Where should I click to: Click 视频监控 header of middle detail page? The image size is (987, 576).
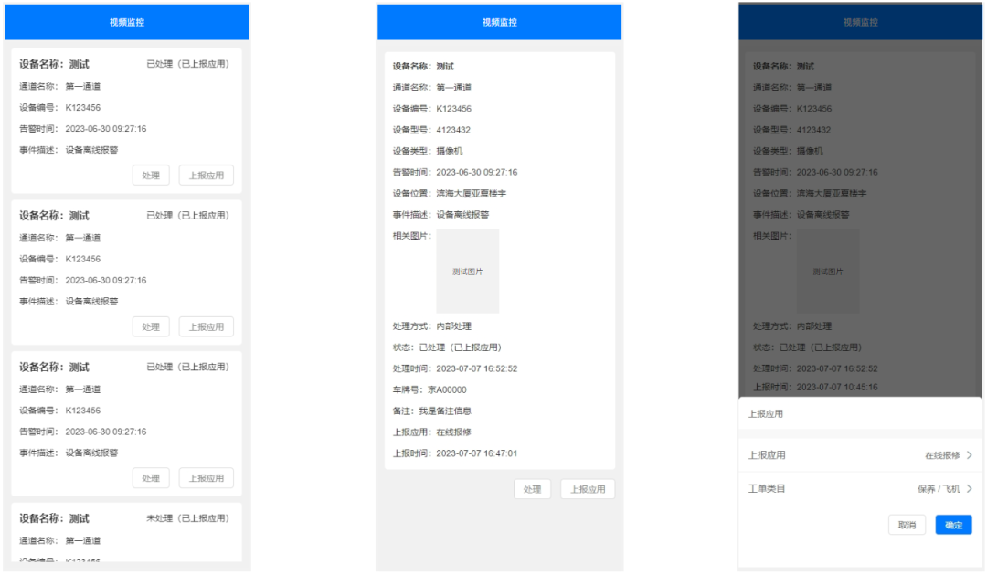point(499,22)
